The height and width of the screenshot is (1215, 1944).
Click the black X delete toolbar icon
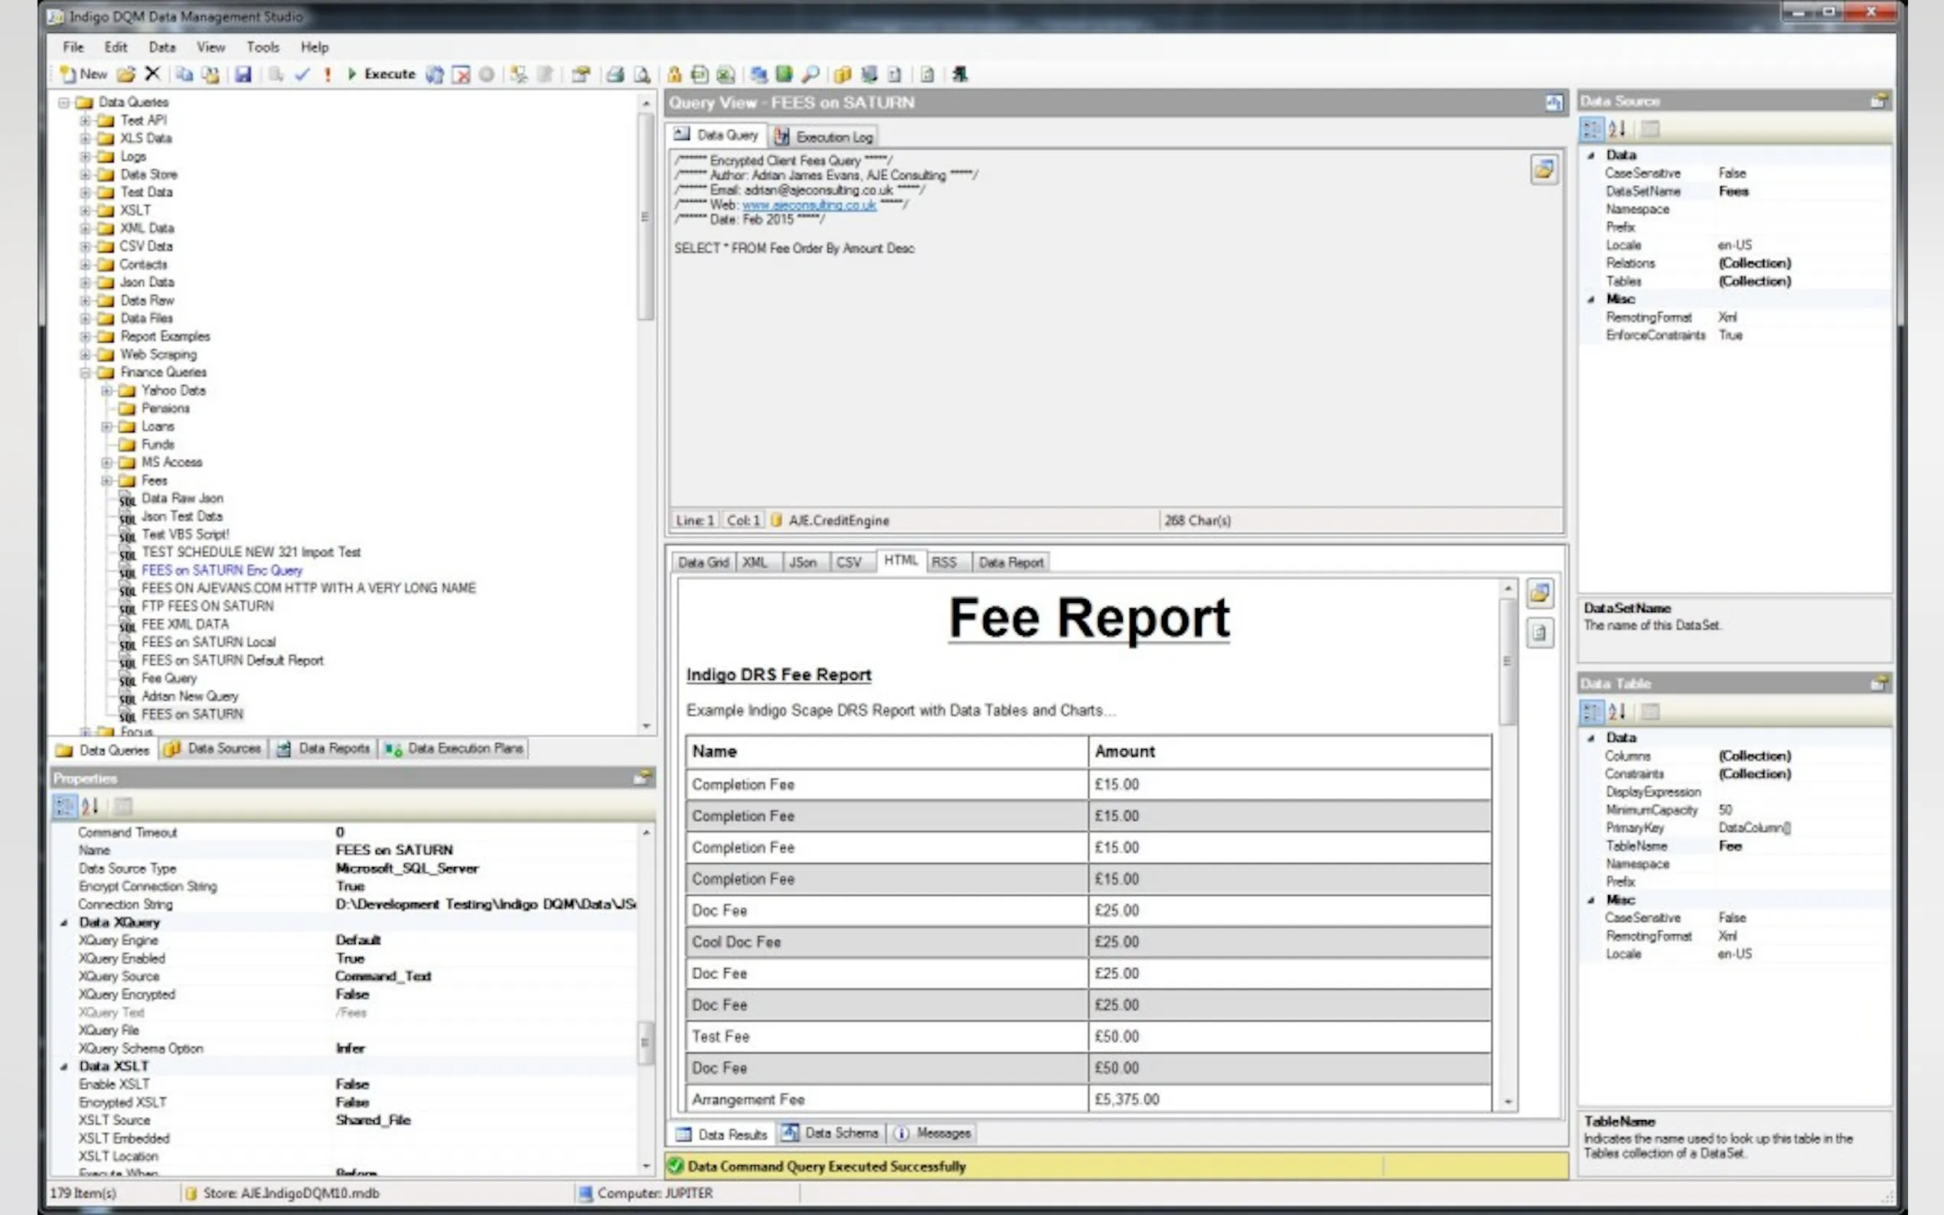[152, 74]
